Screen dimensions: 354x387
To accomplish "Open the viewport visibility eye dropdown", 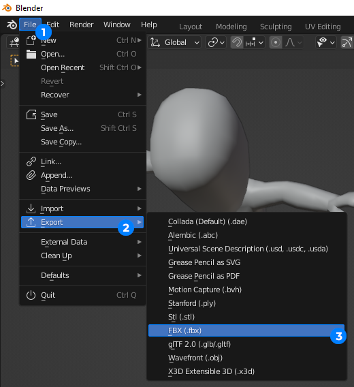I will [326, 42].
